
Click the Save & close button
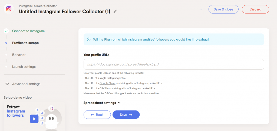tap(223, 9)
